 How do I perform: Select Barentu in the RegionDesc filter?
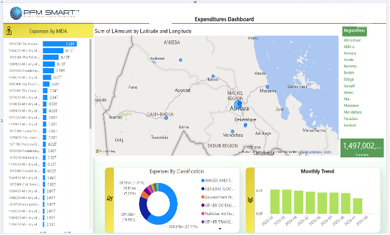350,66
